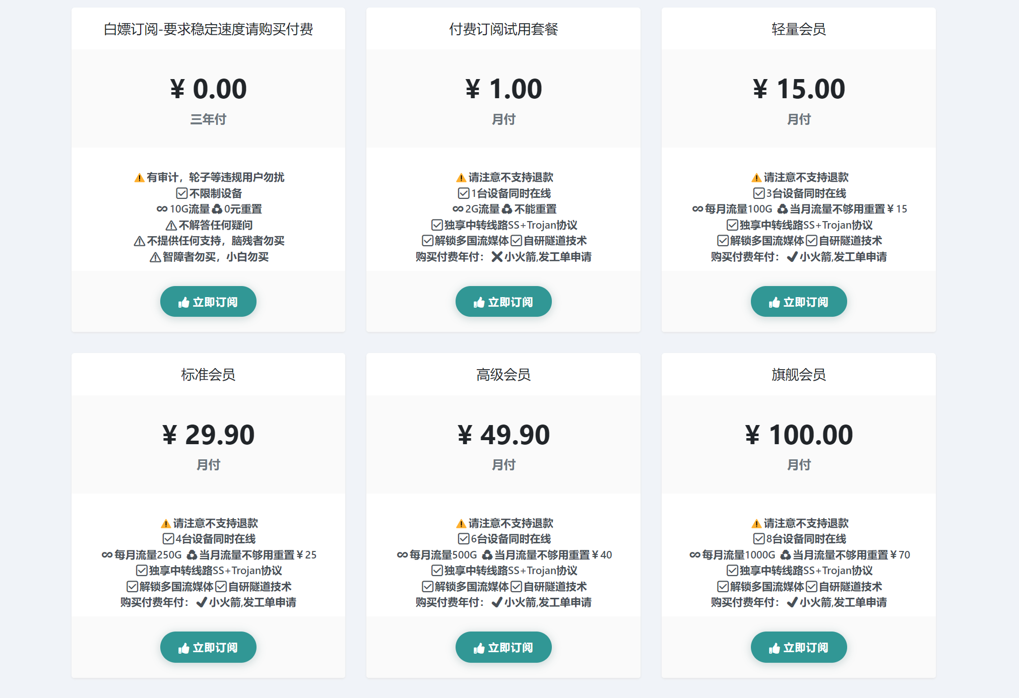Viewport: 1019px width, 698px height.
Task: Subscribe to the ¥1.00 trial plan
Action: point(503,302)
